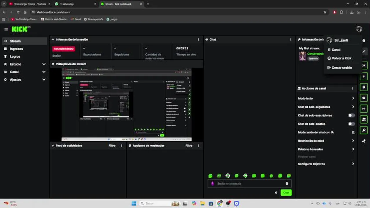Open the Chrome Web Store bookmark
Viewport: 370px width, 208px height.
pyautogui.click(x=54, y=19)
